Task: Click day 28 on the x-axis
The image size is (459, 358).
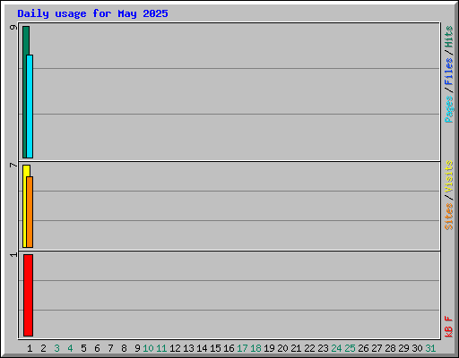Action: (390, 348)
